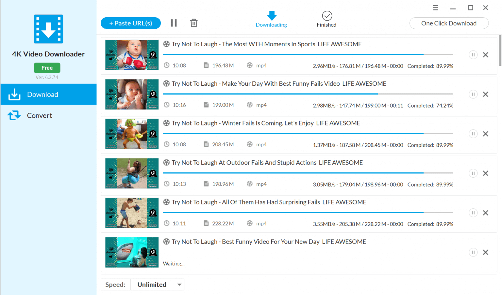This screenshot has height=295, width=502.
Task: Cancel the Make Your Day download
Action: click(x=486, y=94)
